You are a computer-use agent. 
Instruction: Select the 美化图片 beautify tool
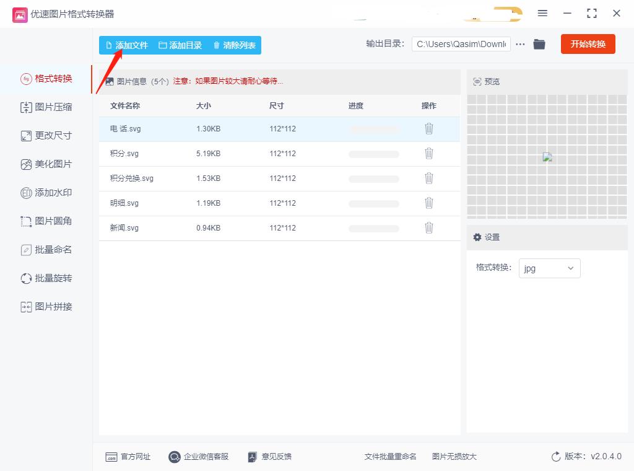(46, 164)
